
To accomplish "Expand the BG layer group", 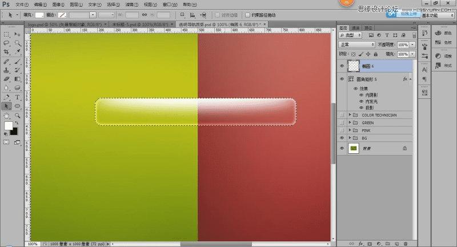I will (x=350, y=138).
